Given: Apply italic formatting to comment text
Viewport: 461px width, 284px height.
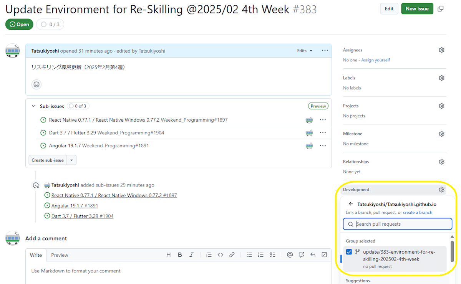Looking at the screenshot, I should [191, 254].
